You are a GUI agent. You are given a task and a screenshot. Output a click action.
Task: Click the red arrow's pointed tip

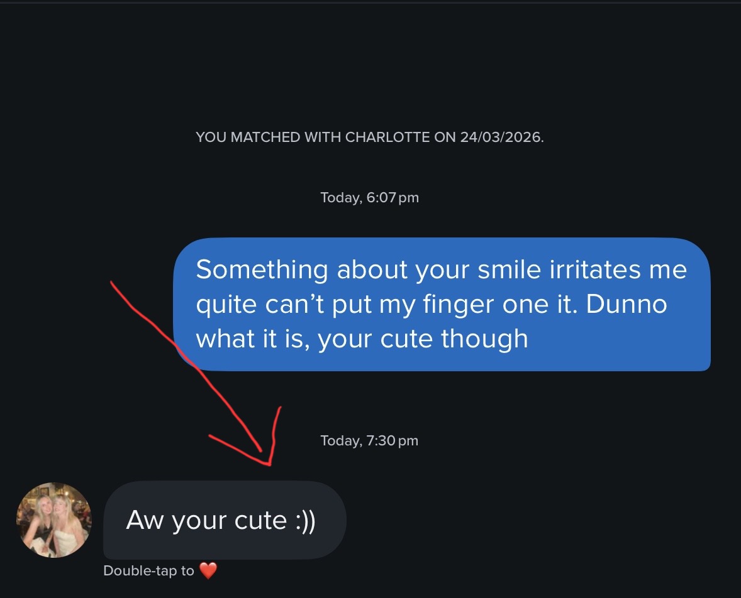(269, 464)
